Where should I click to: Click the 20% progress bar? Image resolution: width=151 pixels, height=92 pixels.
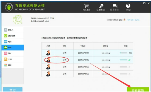coord(123,53)
